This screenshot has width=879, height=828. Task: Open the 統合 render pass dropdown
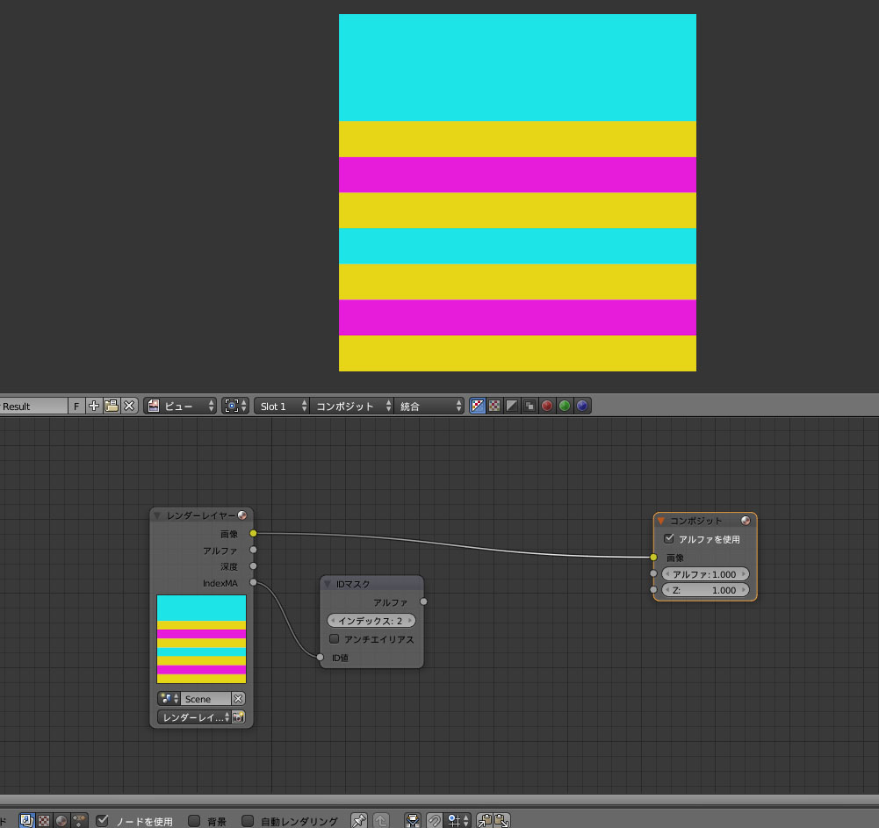pyautogui.click(x=429, y=406)
